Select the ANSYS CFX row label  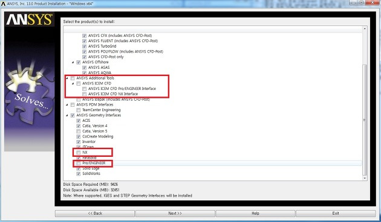(x=120, y=36)
